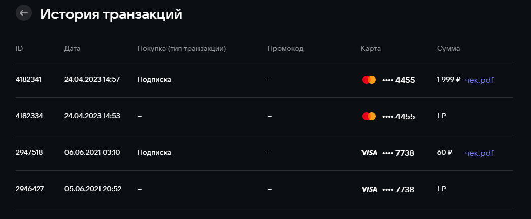Screen dimensions: 531x219
Task: Click the Mastercard icon for transaction 4182341
Action: pos(369,80)
